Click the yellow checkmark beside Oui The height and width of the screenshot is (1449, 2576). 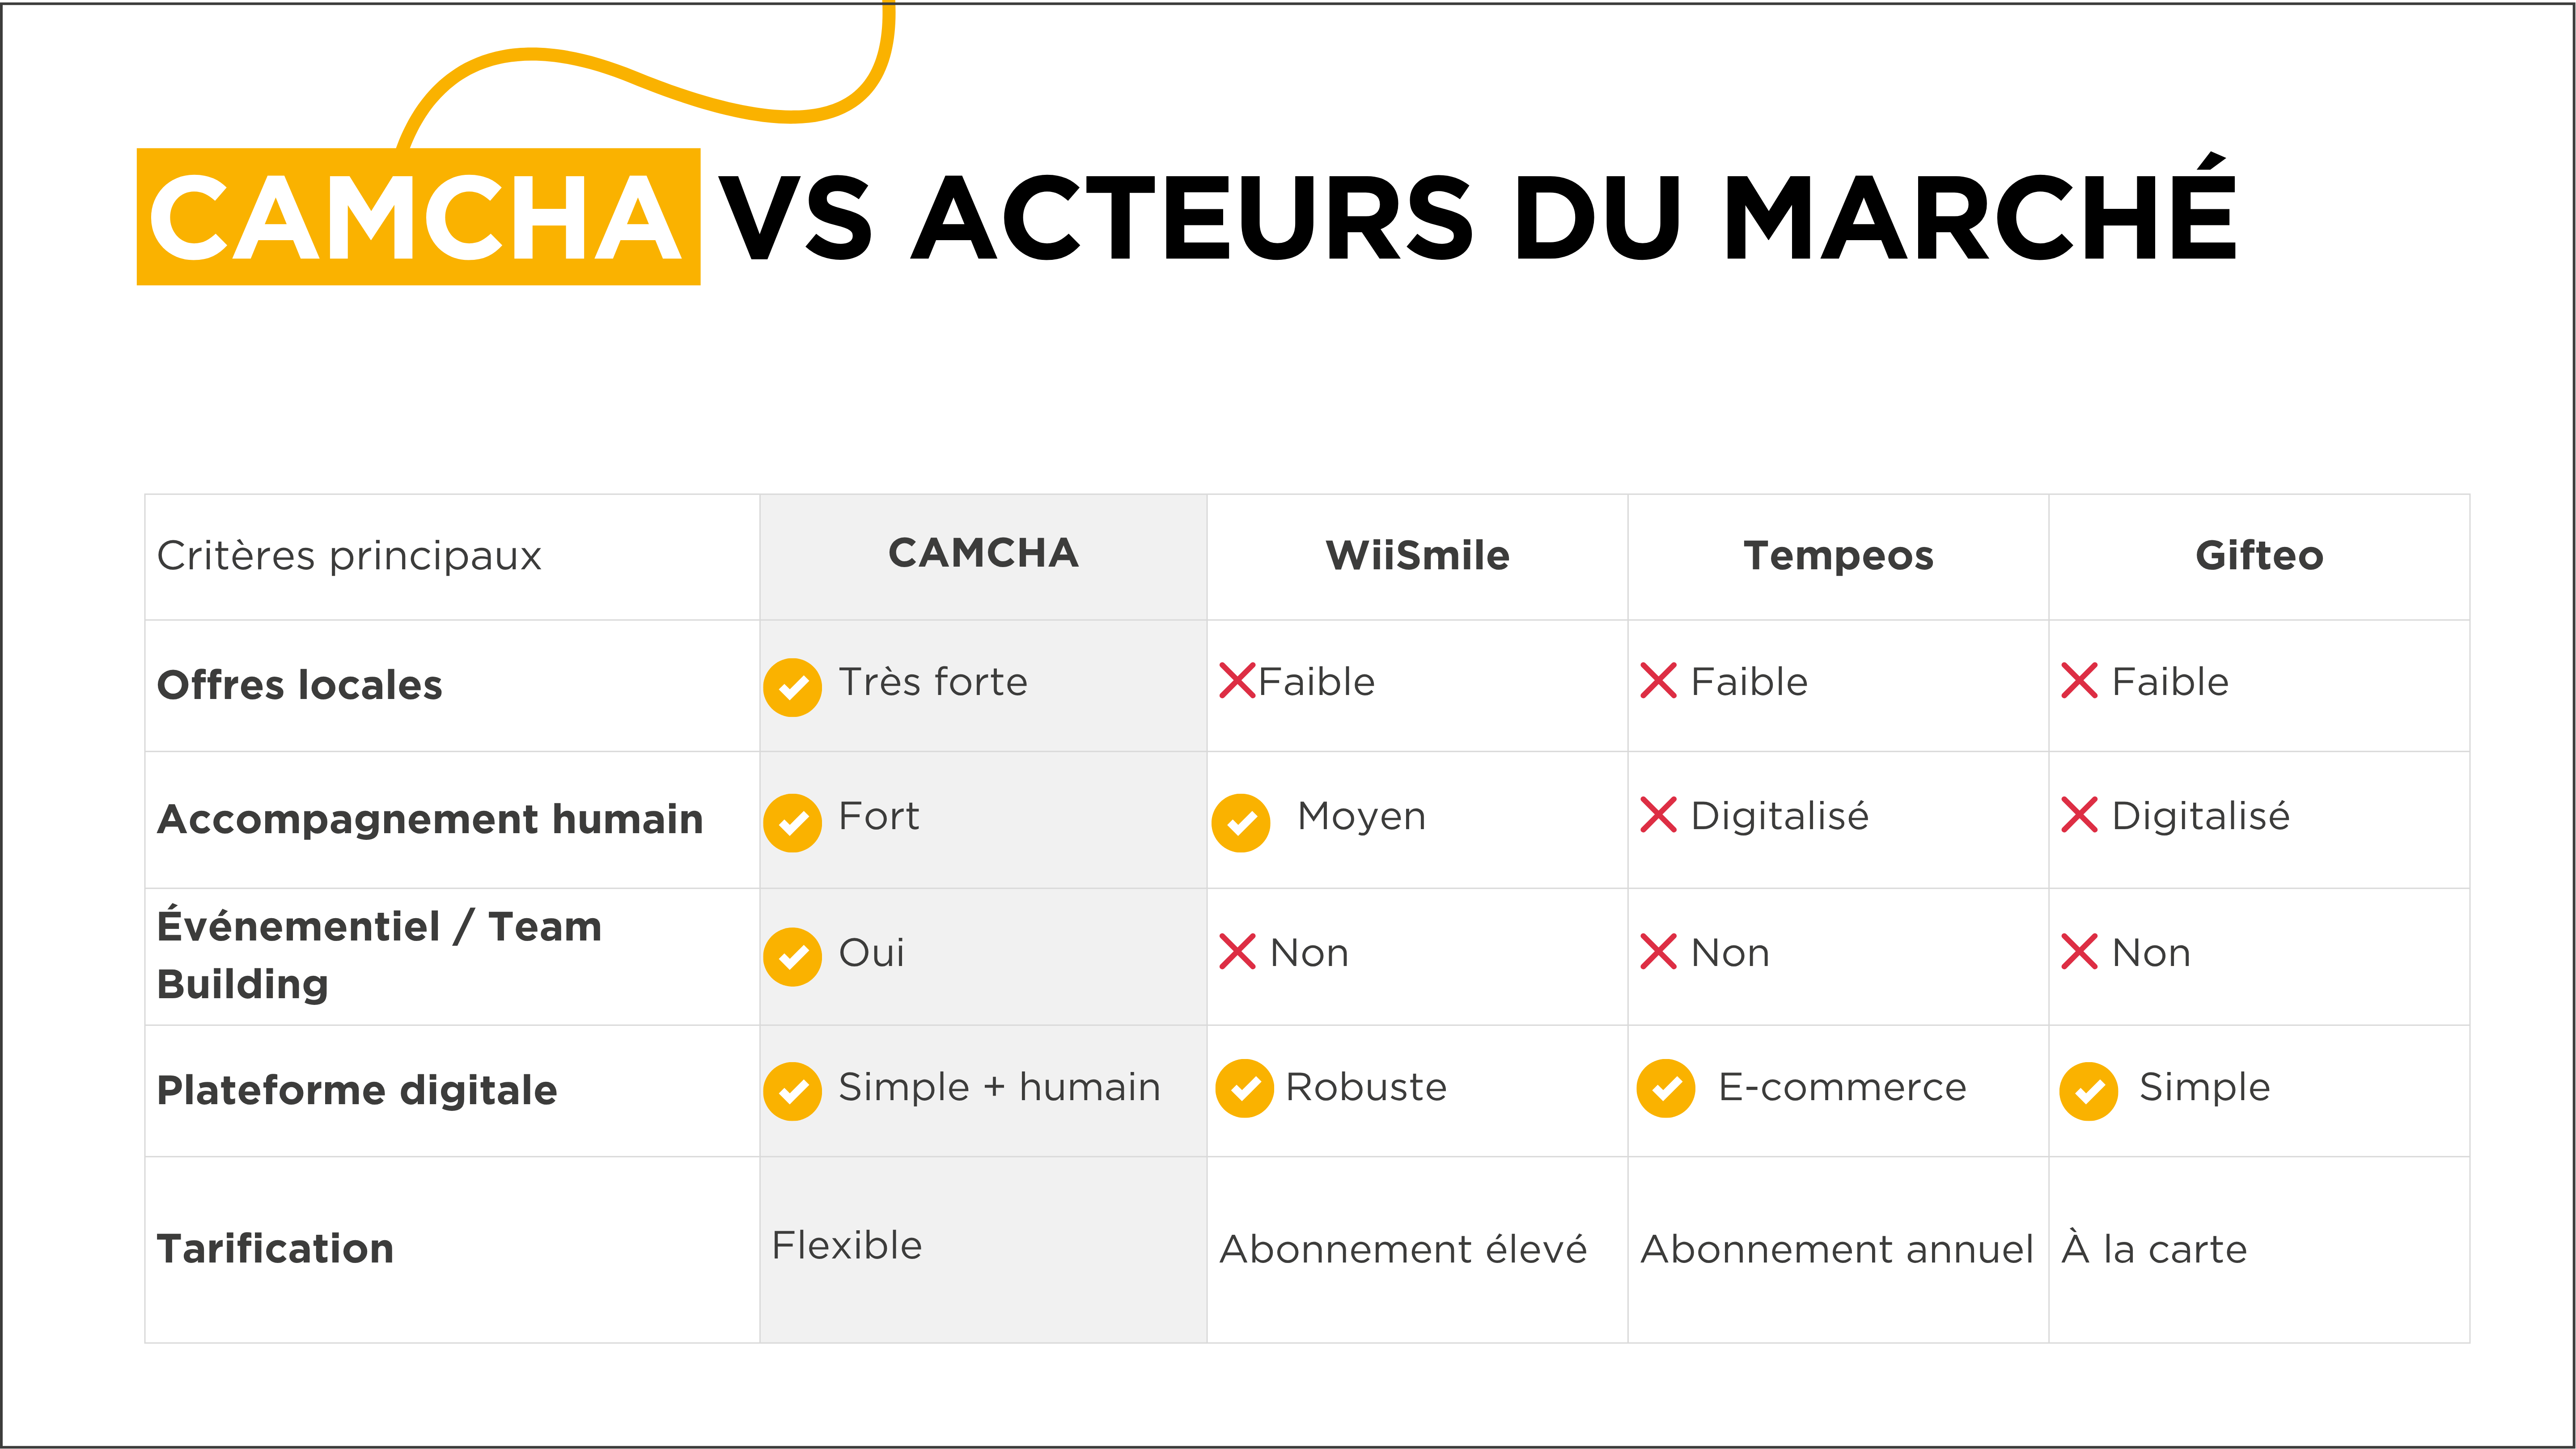792,957
